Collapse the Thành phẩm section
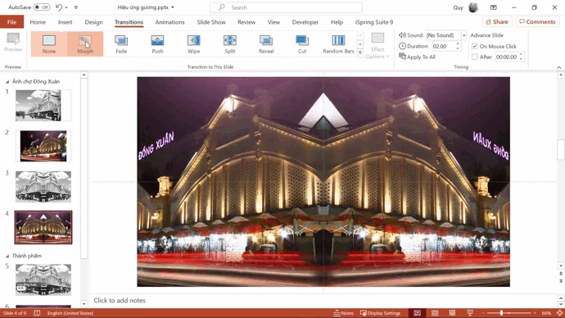 (x=7, y=256)
